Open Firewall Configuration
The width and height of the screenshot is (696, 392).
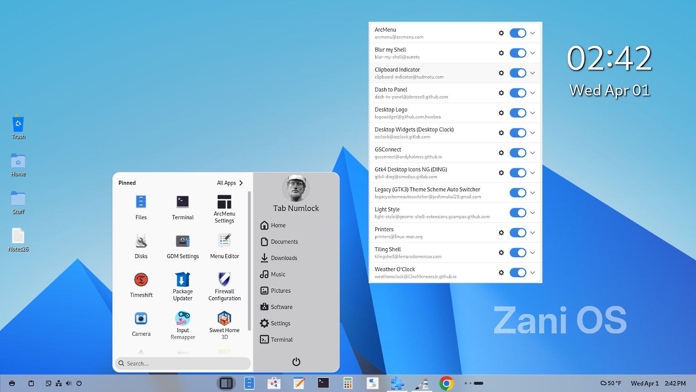pyautogui.click(x=224, y=286)
